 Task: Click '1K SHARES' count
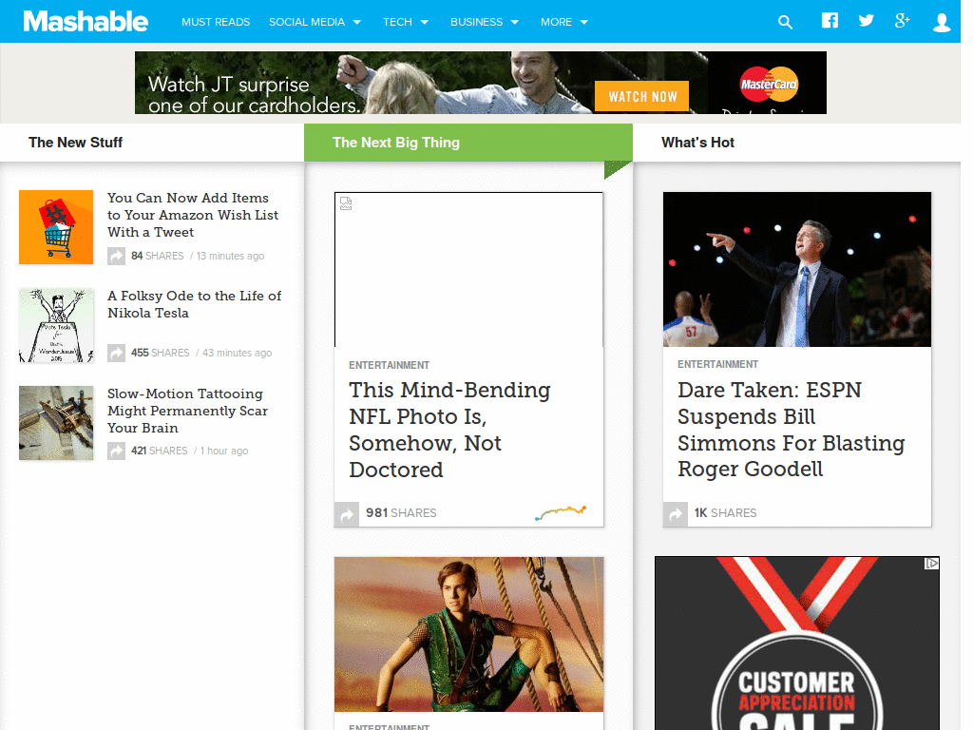coord(725,512)
